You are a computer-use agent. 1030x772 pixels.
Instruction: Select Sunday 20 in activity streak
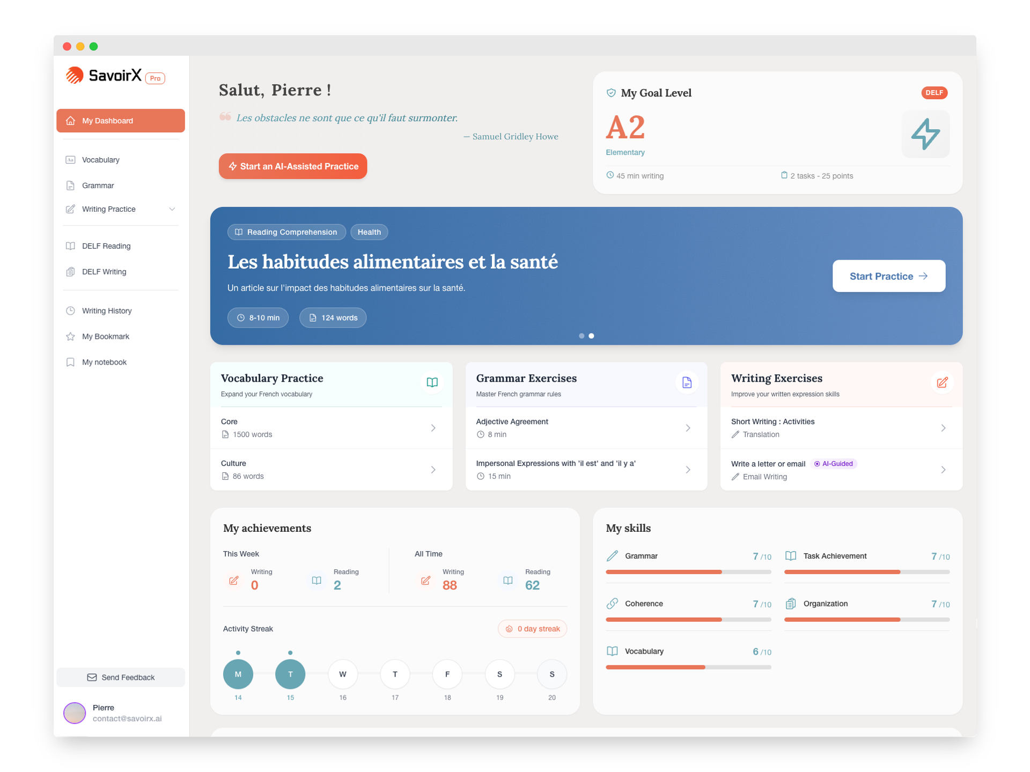pos(552,674)
